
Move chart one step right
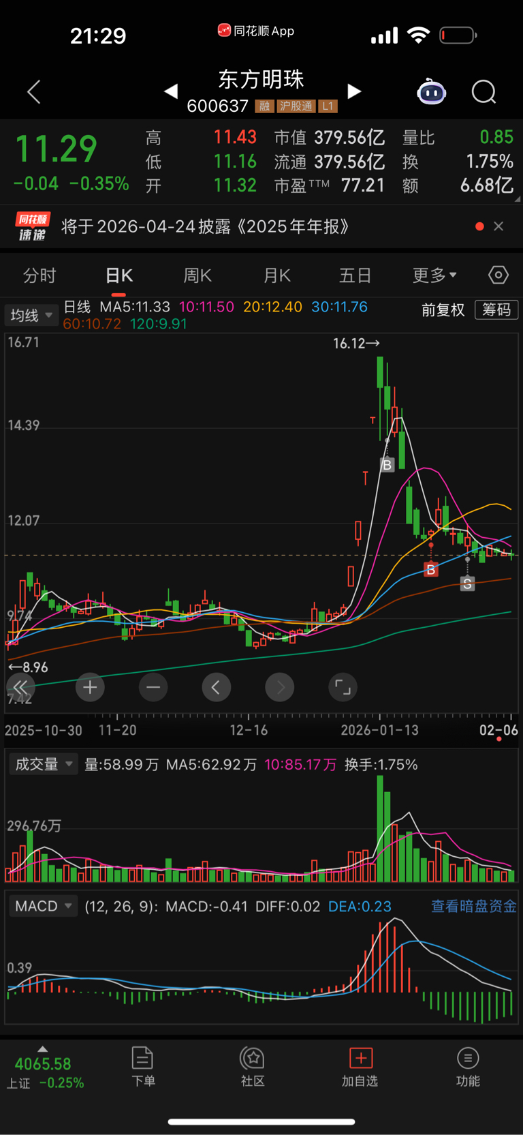coord(280,687)
